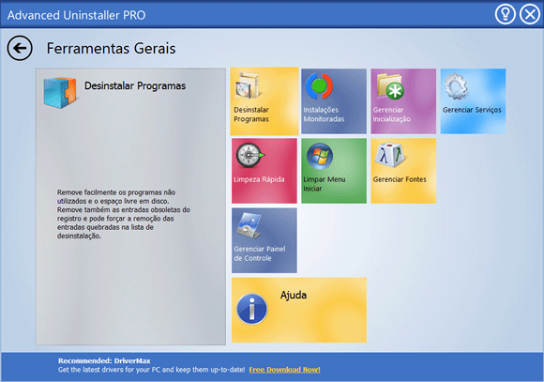Viewport: 544px width, 382px height.
Task: Open the Gerenciar Serviços gear tile
Action: pos(474,101)
